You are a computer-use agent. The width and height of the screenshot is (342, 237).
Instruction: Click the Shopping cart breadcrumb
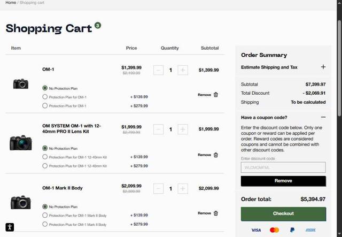click(32, 3)
